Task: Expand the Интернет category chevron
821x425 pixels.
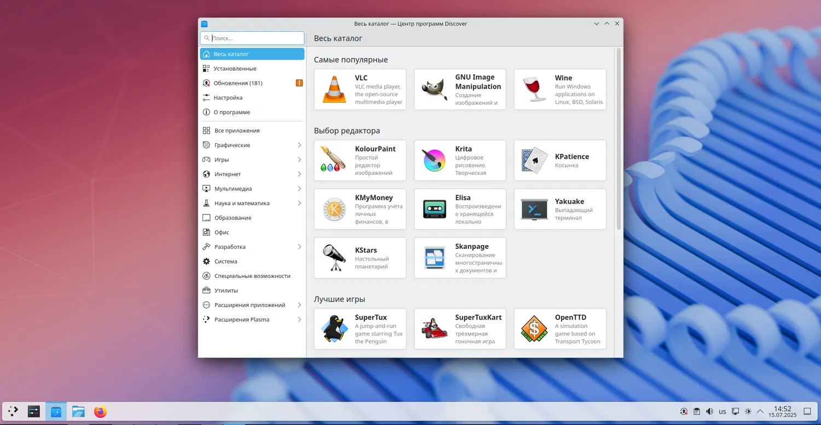Action: coord(299,174)
